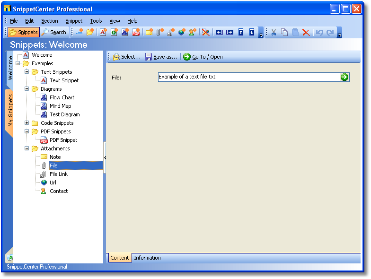371x279 pixels.
Task: Click the Cut scissors icon
Action: tap(274, 32)
